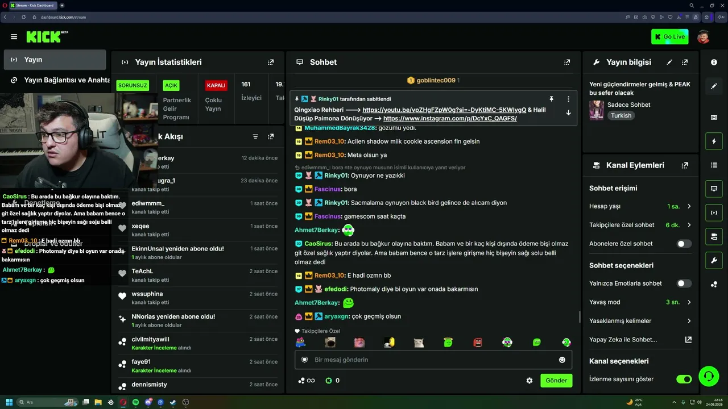This screenshot has width=728, height=409.
Task: Open Spotify from the taskbar
Action: (135, 402)
